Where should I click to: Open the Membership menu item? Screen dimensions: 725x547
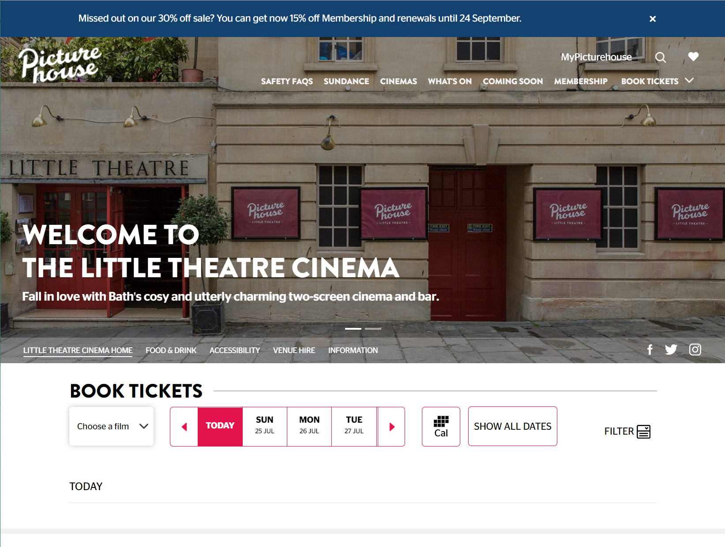tap(581, 81)
